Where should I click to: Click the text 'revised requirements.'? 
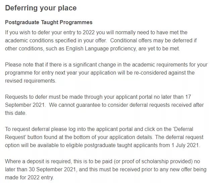pos(31,81)
